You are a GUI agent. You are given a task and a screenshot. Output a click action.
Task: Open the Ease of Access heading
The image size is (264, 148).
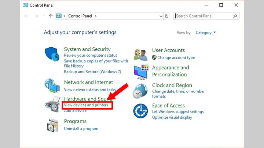[168, 106]
